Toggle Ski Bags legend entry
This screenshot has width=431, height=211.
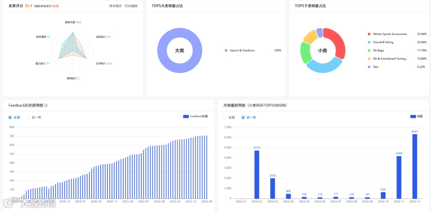(x=376, y=51)
